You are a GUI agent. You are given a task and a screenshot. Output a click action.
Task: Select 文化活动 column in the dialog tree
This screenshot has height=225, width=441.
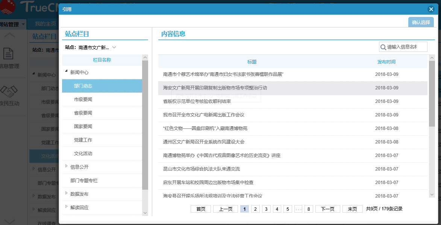(x=102, y=153)
